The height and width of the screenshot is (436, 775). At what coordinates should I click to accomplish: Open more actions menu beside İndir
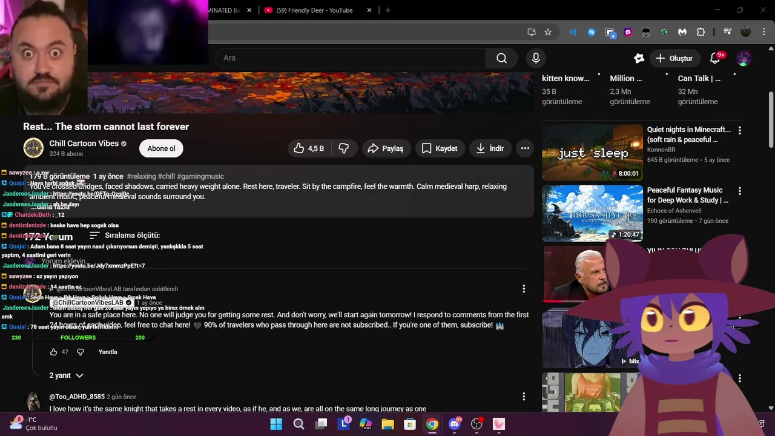tap(525, 148)
